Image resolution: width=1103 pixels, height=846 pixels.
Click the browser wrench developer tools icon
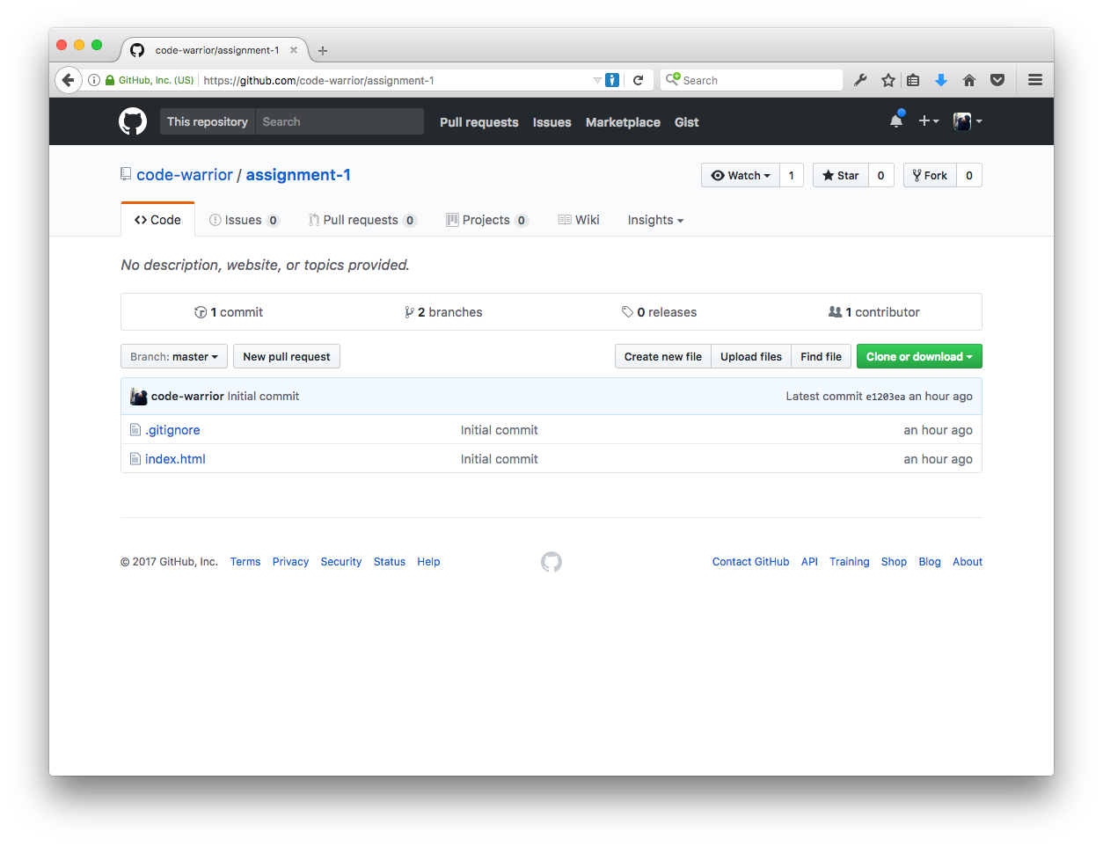[860, 80]
